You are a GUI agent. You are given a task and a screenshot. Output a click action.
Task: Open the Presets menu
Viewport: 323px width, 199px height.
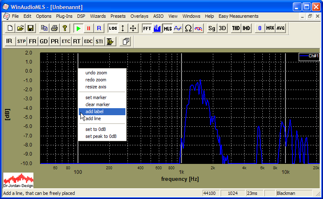[118, 16]
